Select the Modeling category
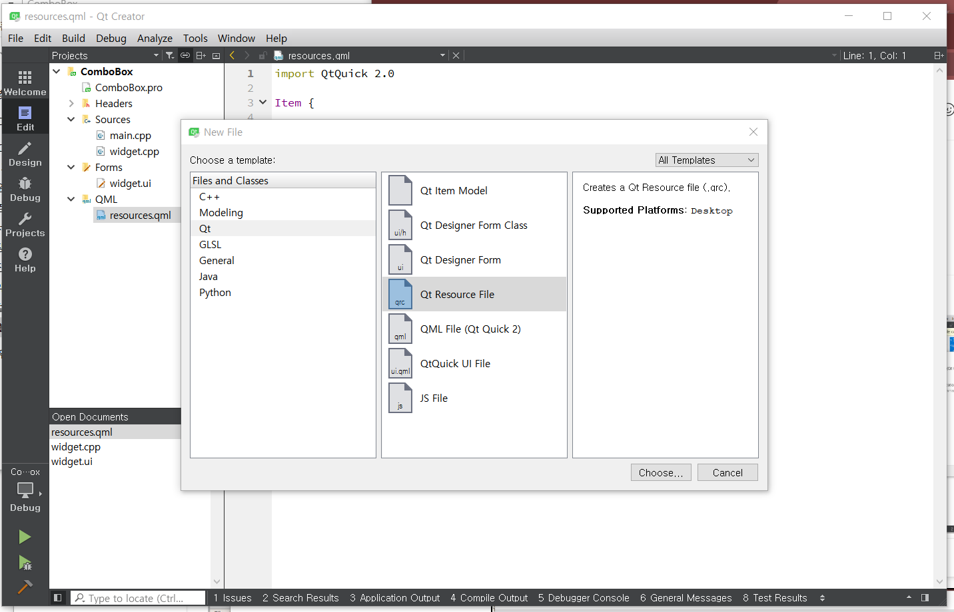 tap(283, 213)
